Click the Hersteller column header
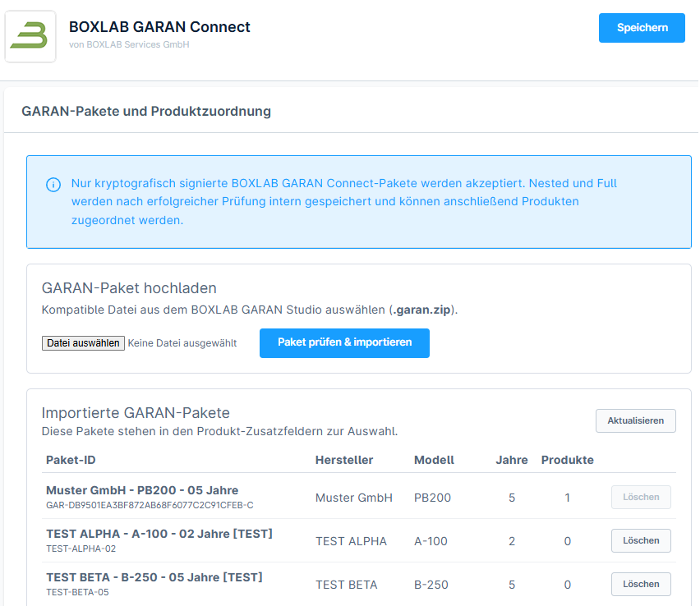Screen dimensions: 700x606 (344, 460)
